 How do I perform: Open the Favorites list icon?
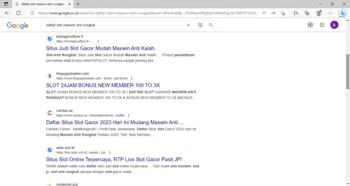coord(296,13)
